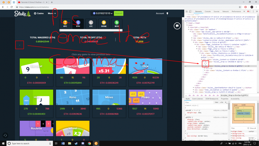Switch to the Network tab in DevTools
Viewport: 259px width, 146px height.
[225, 11]
